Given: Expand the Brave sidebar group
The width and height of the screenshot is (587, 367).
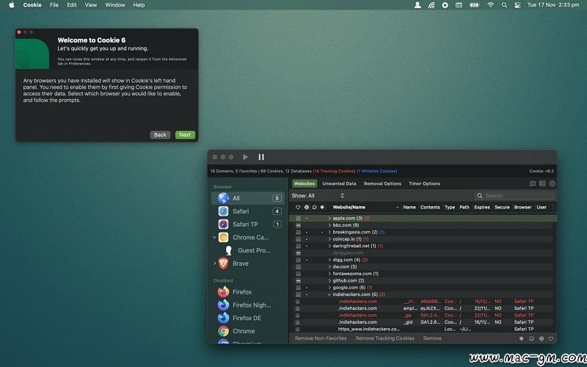Looking at the screenshot, I should coord(214,264).
